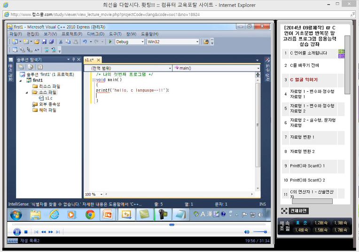Click the Find in Files toolbar icon
The width and height of the screenshot is (359, 252).
pyautogui.click(x=206, y=42)
